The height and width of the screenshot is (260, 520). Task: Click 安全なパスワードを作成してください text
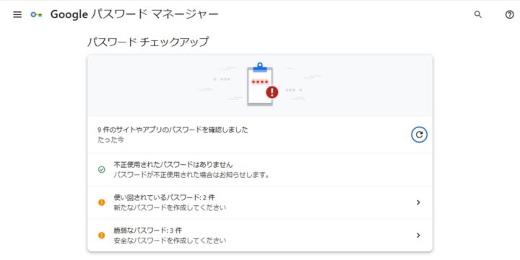pyautogui.click(x=170, y=241)
